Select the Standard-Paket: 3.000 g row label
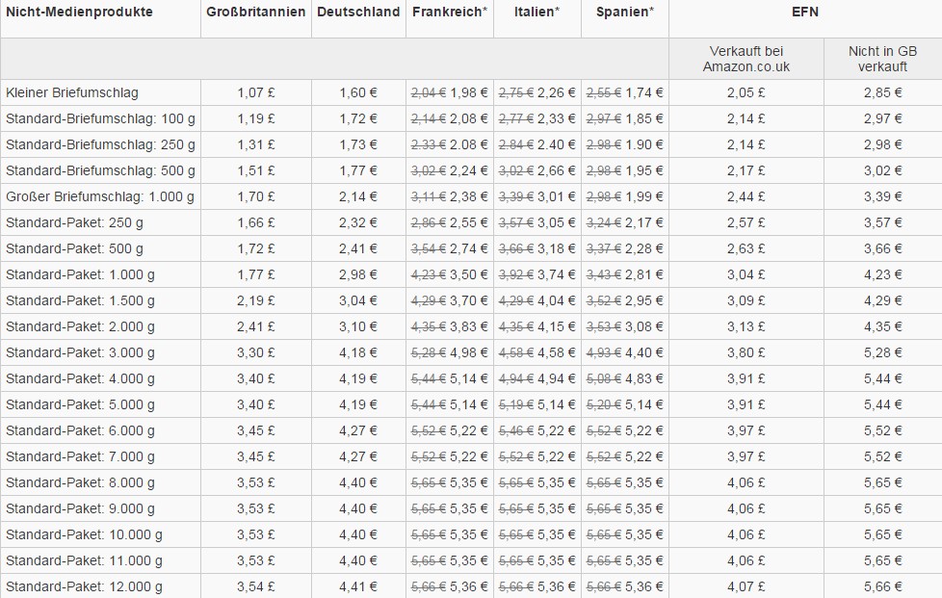Image resolution: width=942 pixels, height=598 pixels. (80, 352)
